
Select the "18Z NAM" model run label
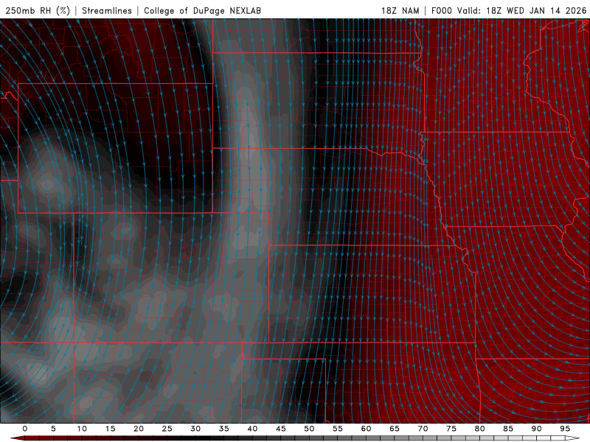[x=400, y=10]
